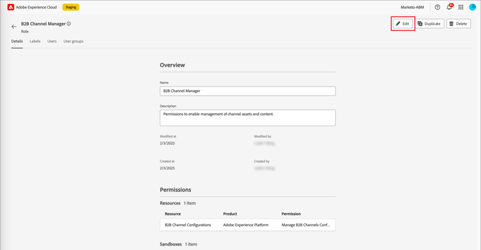Click the Resource column header

[173, 214]
